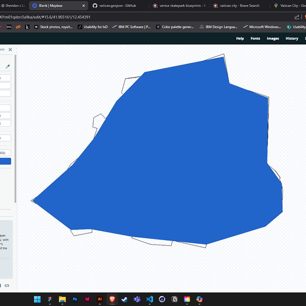Open the black k bookmark
The image size is (306, 306).
27,27
